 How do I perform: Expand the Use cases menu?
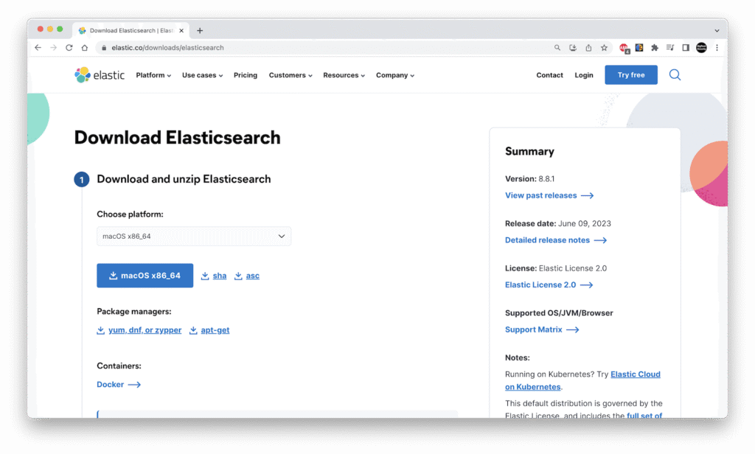pyautogui.click(x=202, y=75)
